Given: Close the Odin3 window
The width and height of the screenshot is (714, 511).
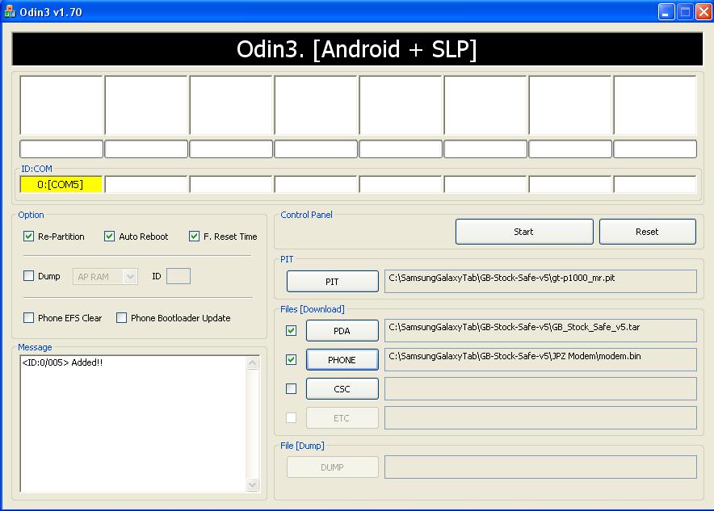Looking at the screenshot, I should pyautogui.click(x=703, y=12).
